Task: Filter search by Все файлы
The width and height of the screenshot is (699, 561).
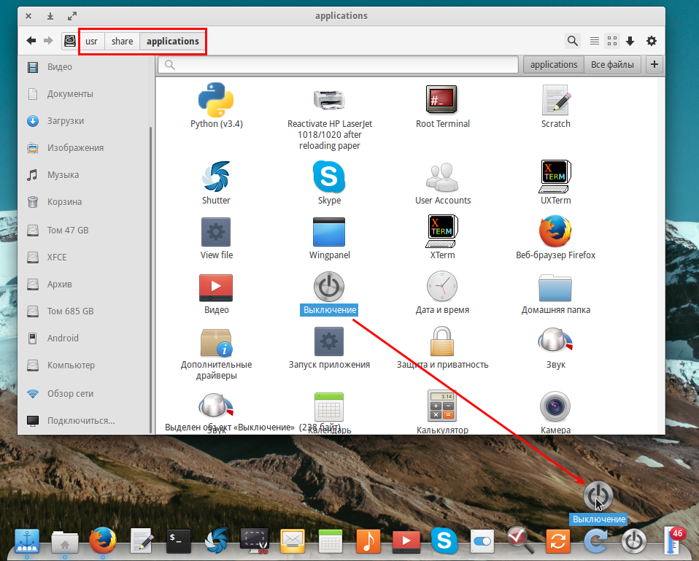Action: click(x=612, y=65)
